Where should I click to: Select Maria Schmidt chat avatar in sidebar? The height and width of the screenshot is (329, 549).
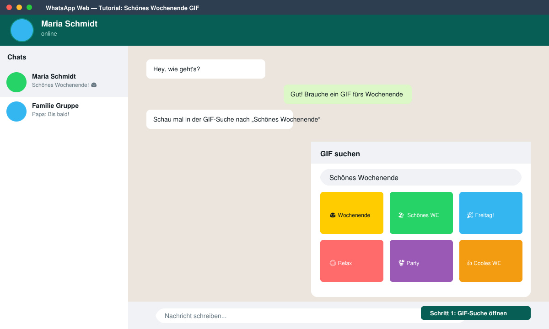tap(16, 82)
